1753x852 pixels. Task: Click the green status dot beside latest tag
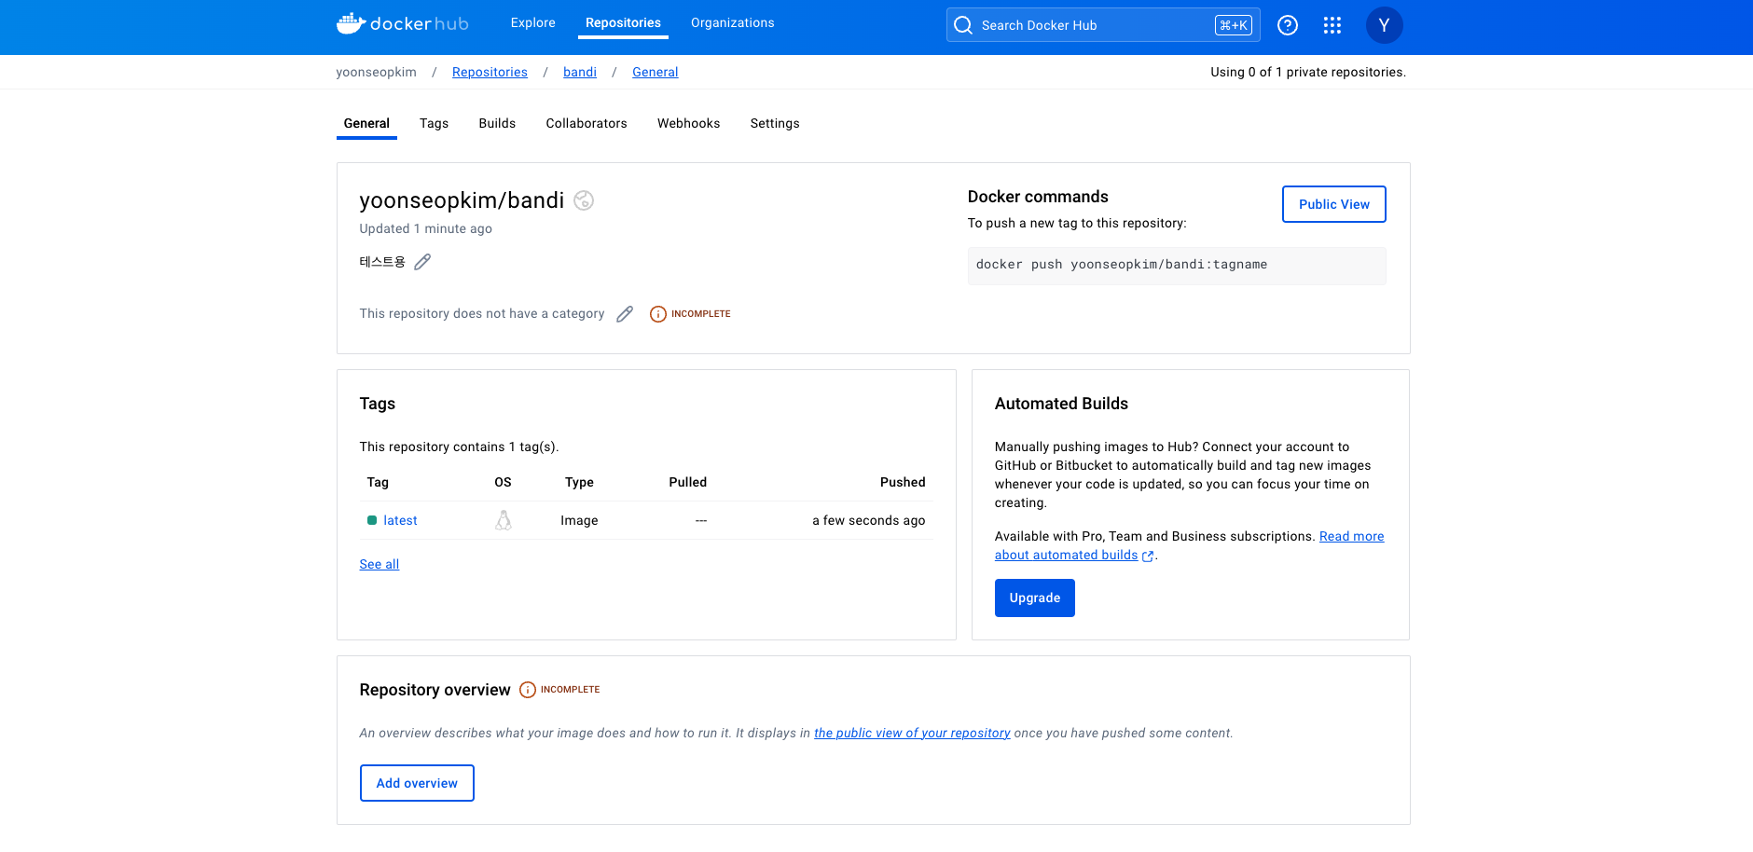[372, 520]
